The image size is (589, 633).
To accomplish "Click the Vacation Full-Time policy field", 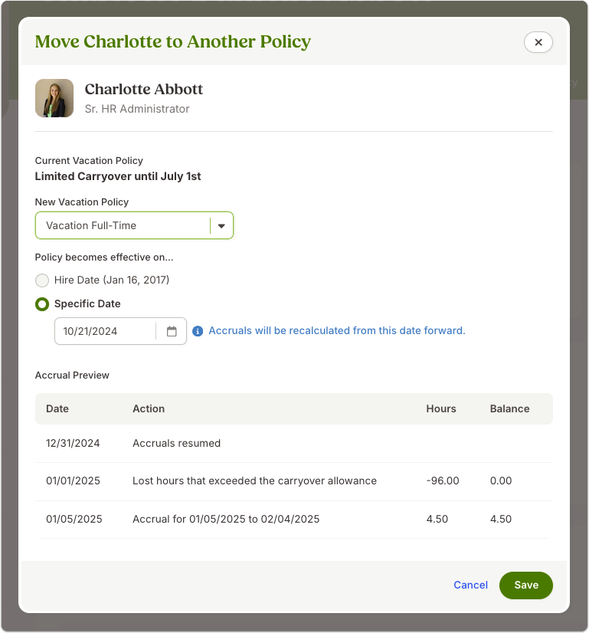I will tap(134, 225).
